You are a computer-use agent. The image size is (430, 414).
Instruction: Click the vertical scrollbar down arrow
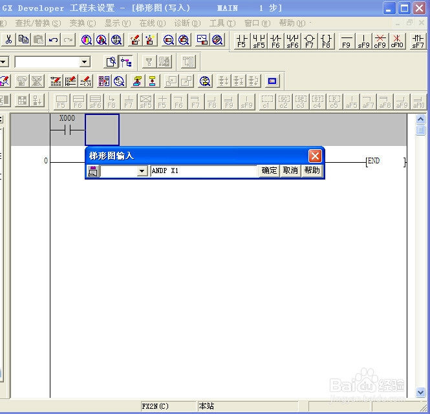pos(420,392)
